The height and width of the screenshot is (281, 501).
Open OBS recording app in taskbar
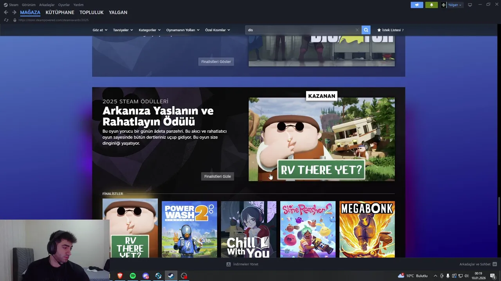click(x=184, y=276)
